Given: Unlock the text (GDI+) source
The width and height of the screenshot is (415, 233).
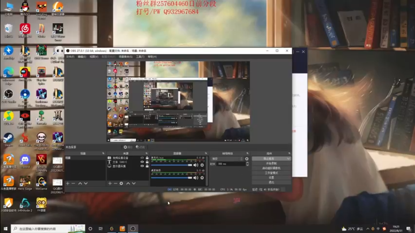Looking at the screenshot, I should click(x=147, y=162).
